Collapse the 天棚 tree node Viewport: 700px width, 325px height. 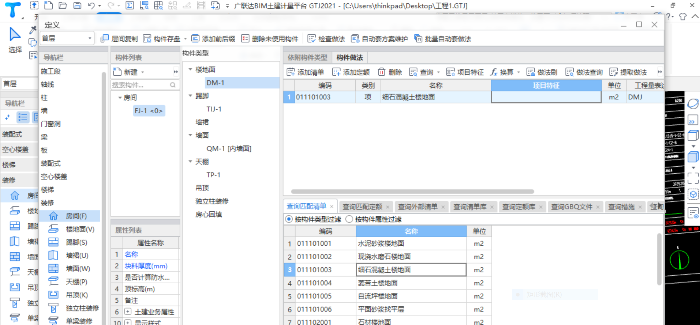(x=190, y=162)
